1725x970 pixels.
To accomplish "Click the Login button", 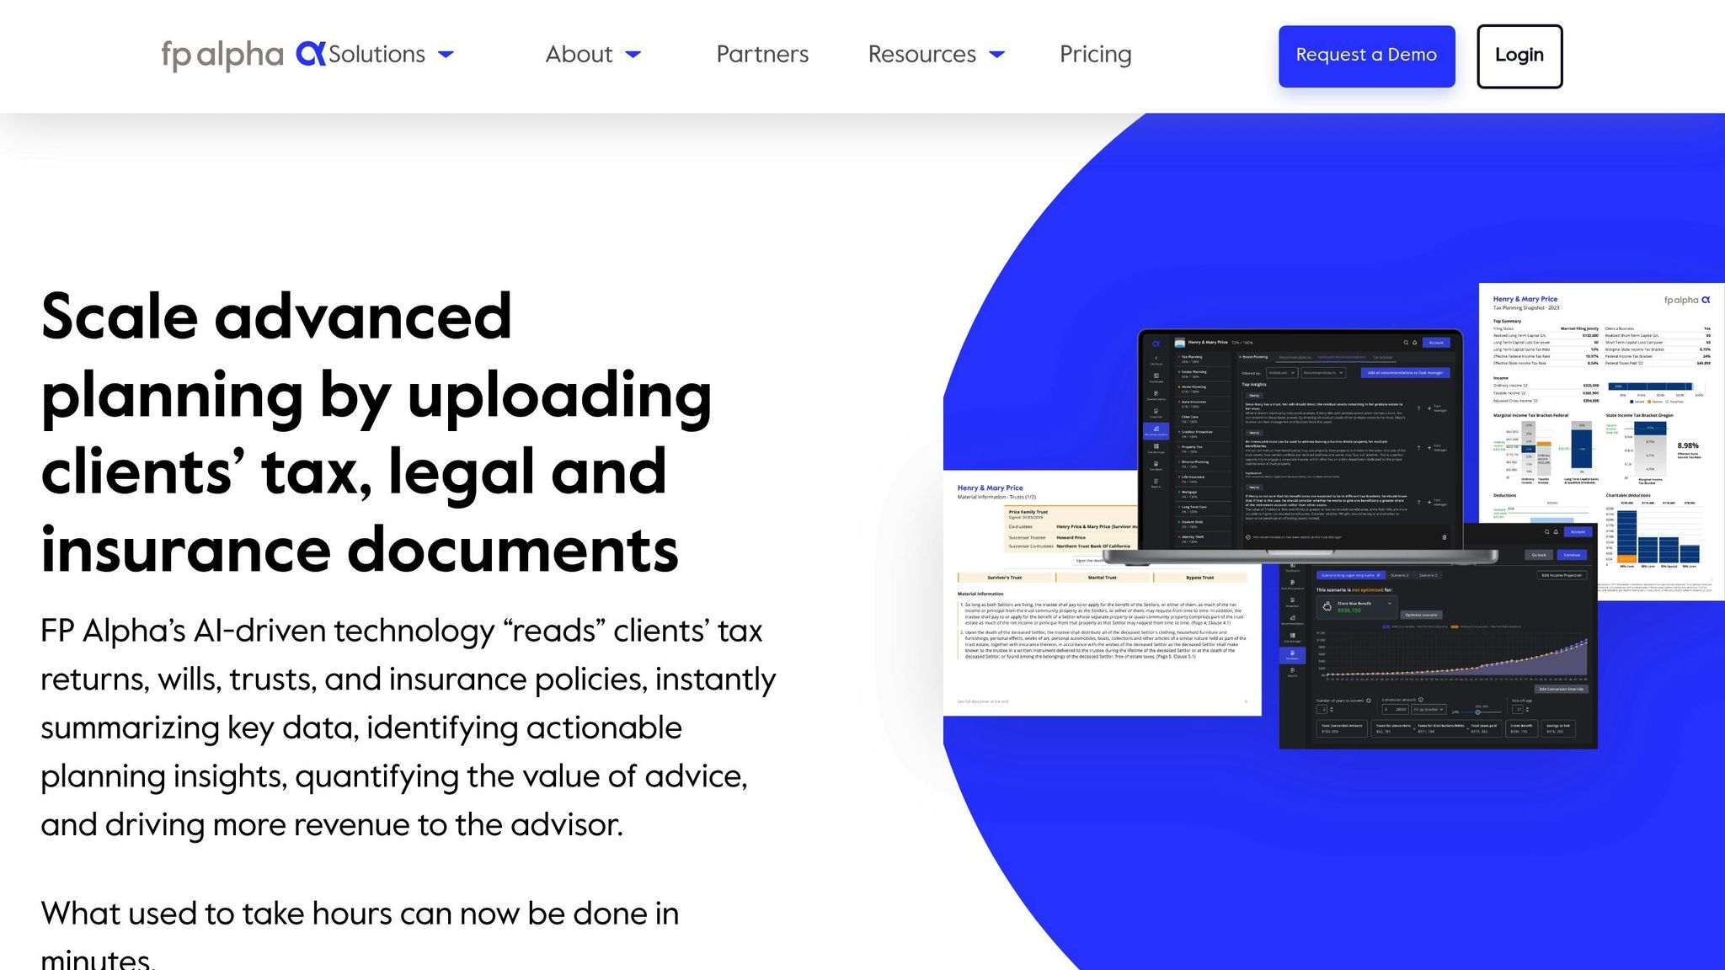I will click(1519, 56).
